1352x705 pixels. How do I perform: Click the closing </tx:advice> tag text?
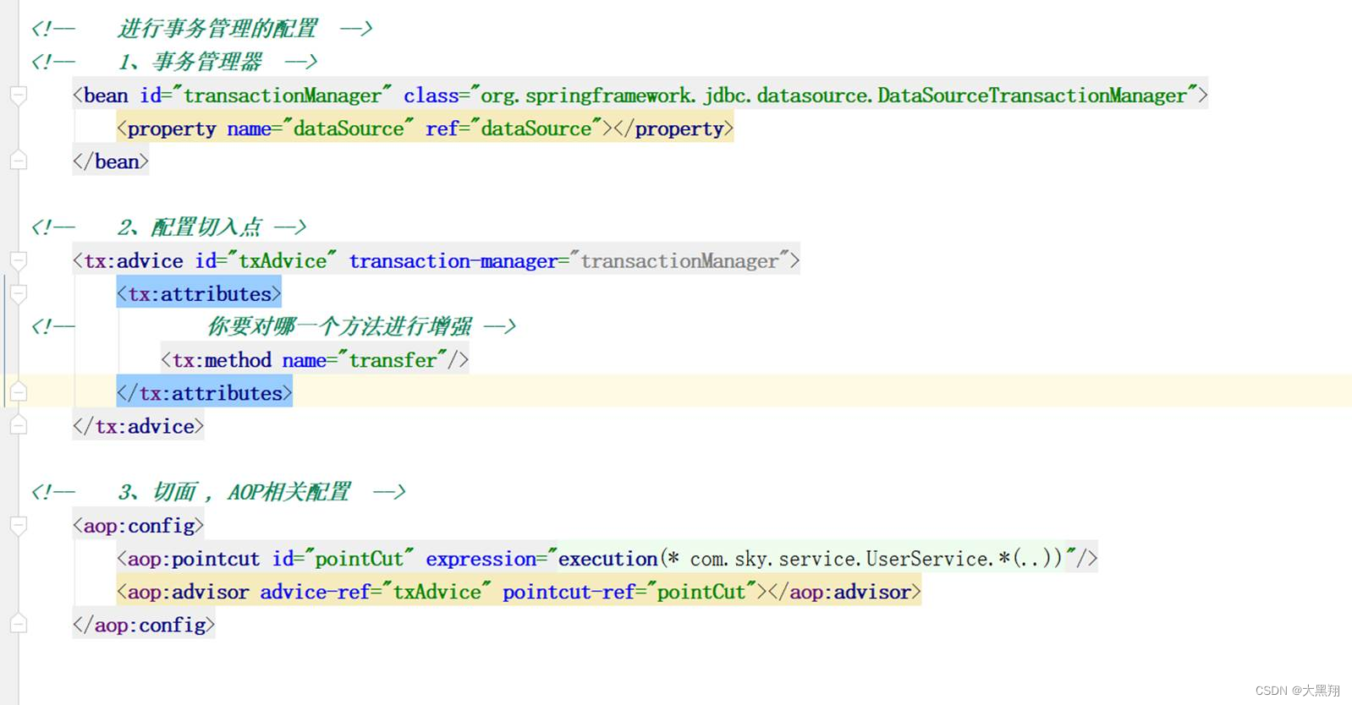(139, 426)
